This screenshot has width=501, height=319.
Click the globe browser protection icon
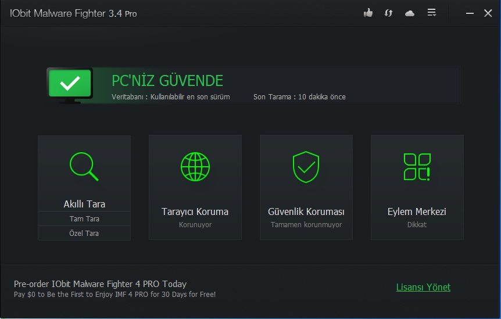pyautogui.click(x=195, y=167)
